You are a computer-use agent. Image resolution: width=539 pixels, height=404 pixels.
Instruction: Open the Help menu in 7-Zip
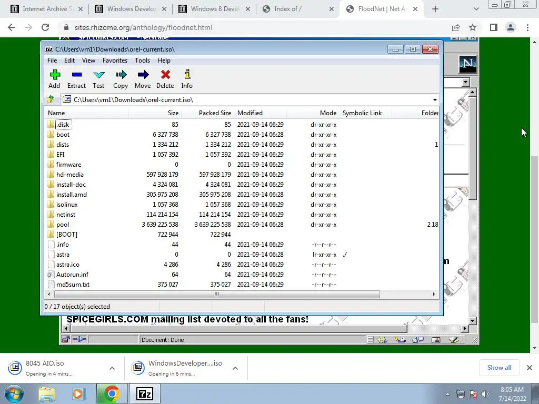tap(164, 60)
